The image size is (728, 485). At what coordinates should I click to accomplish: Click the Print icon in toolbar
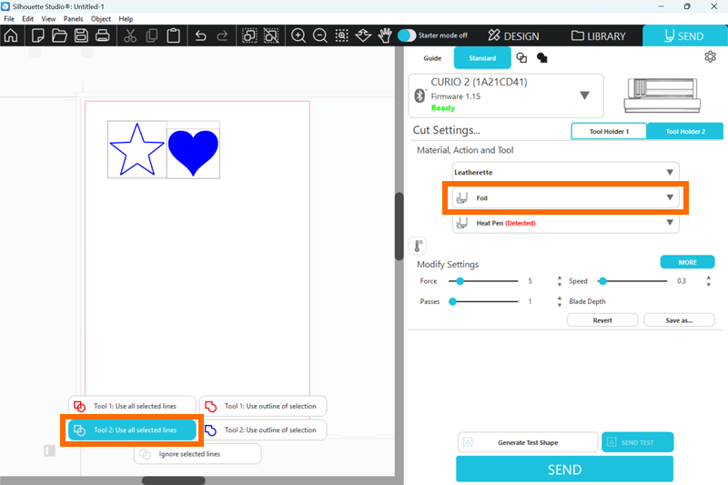(x=103, y=36)
